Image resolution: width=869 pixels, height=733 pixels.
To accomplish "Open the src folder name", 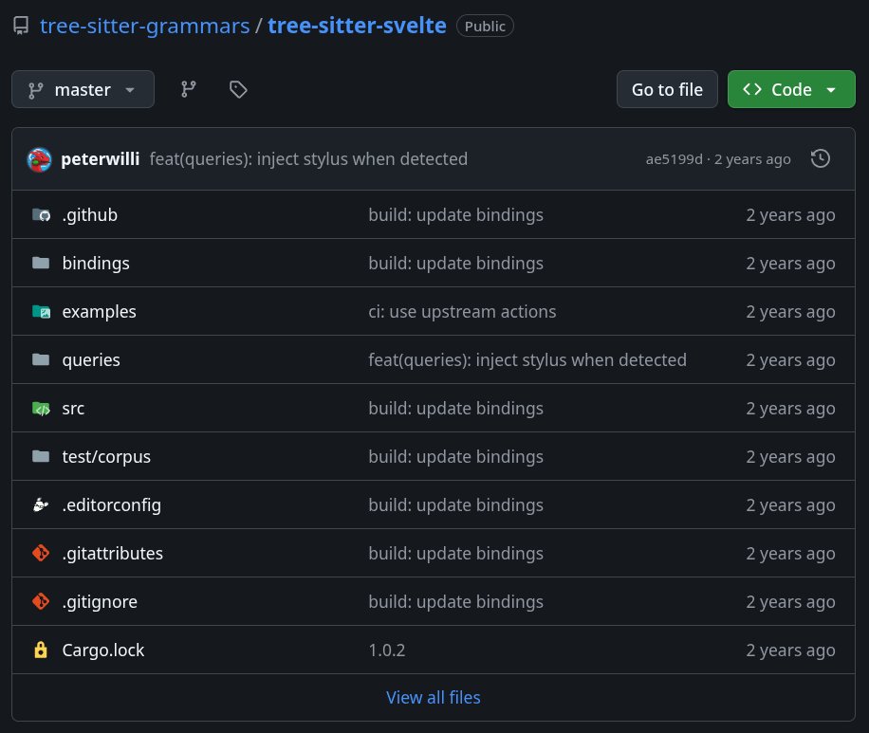I will coord(73,409).
